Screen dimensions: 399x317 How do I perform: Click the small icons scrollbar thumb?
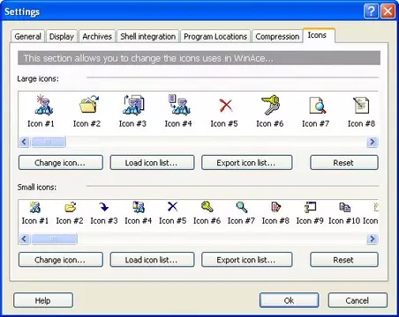[54, 239]
